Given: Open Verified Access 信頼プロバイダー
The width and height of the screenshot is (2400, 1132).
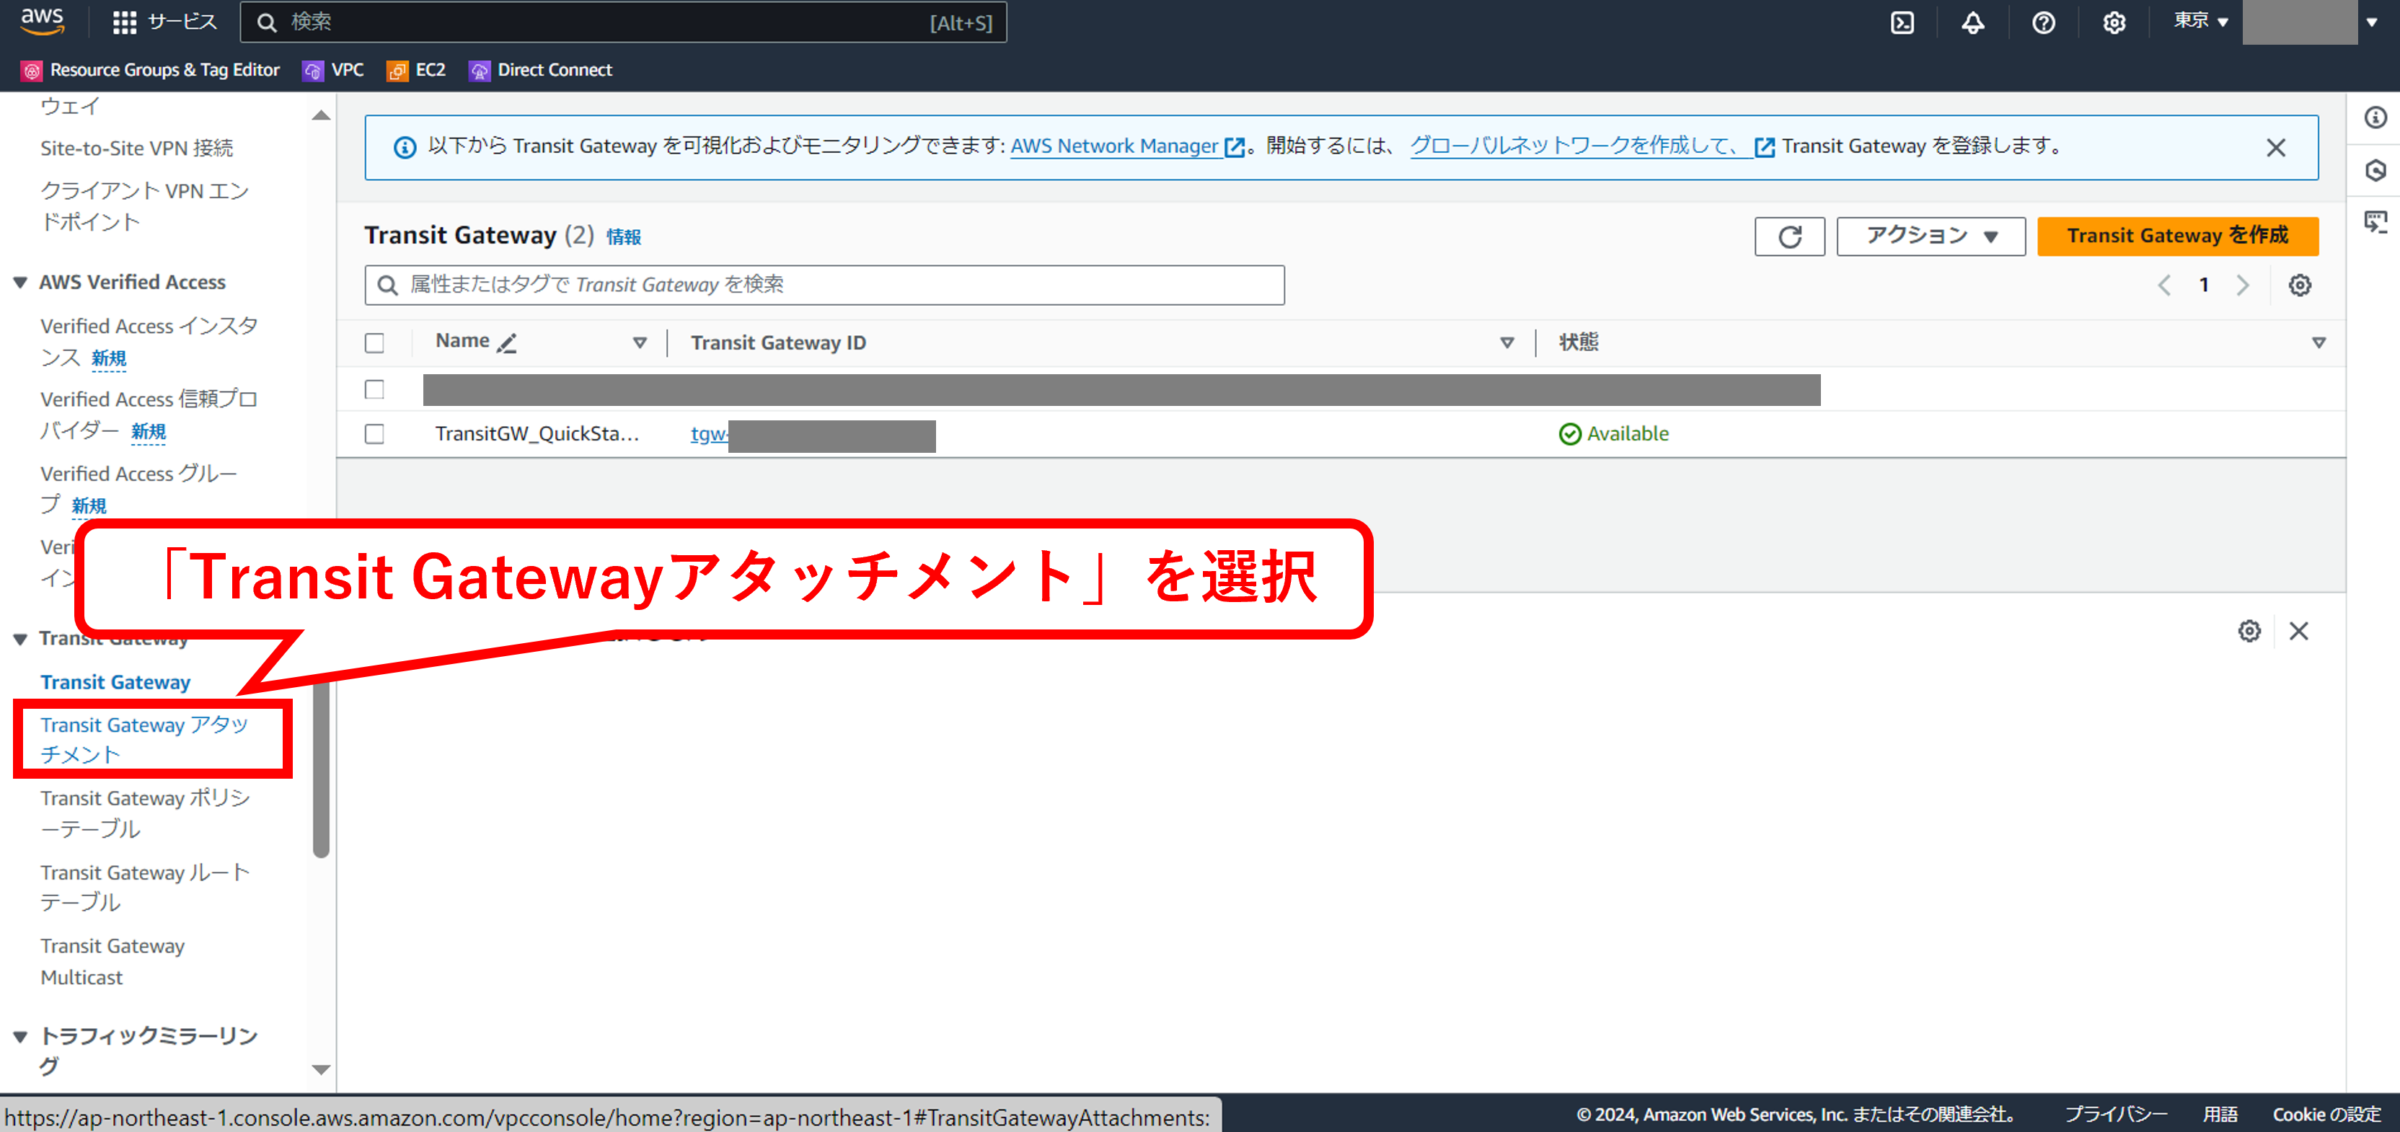Looking at the screenshot, I should (149, 415).
